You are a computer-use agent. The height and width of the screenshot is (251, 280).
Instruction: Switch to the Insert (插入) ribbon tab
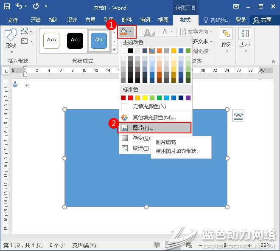coord(54,20)
